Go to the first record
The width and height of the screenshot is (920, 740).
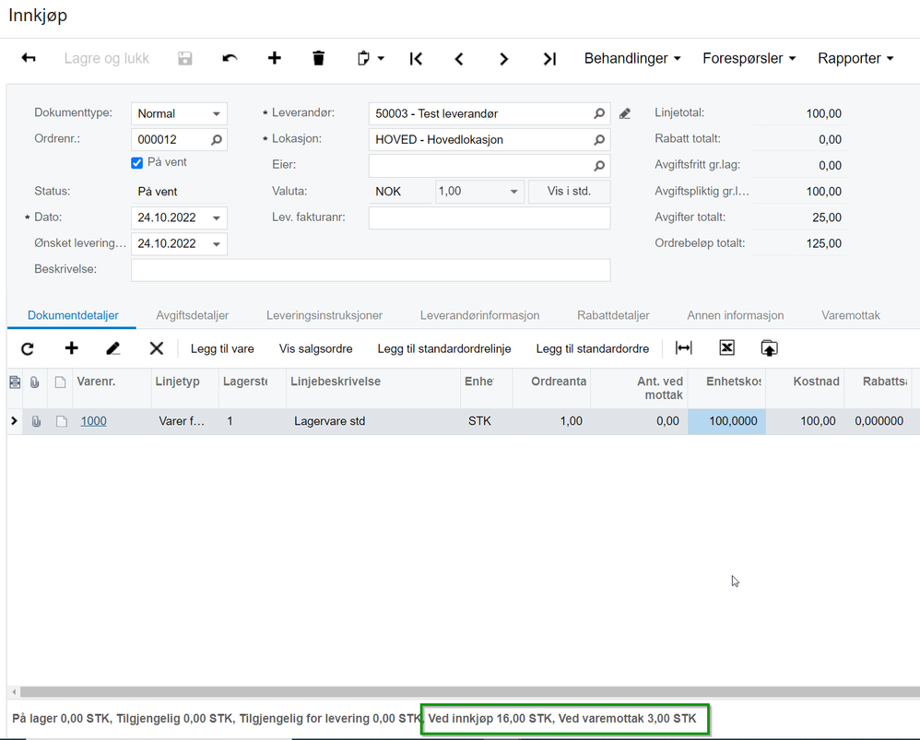click(416, 58)
